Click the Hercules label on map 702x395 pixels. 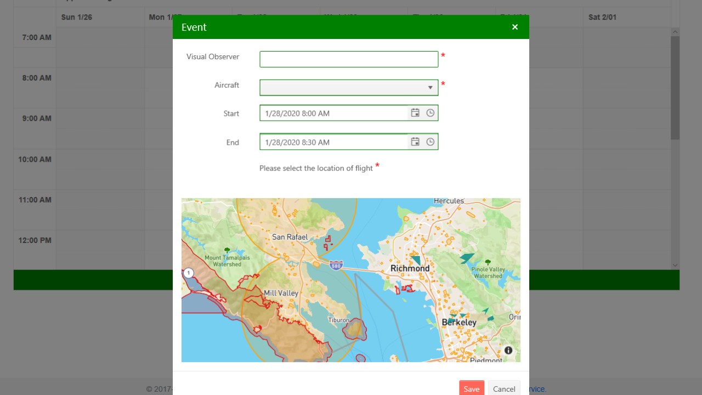(x=449, y=201)
